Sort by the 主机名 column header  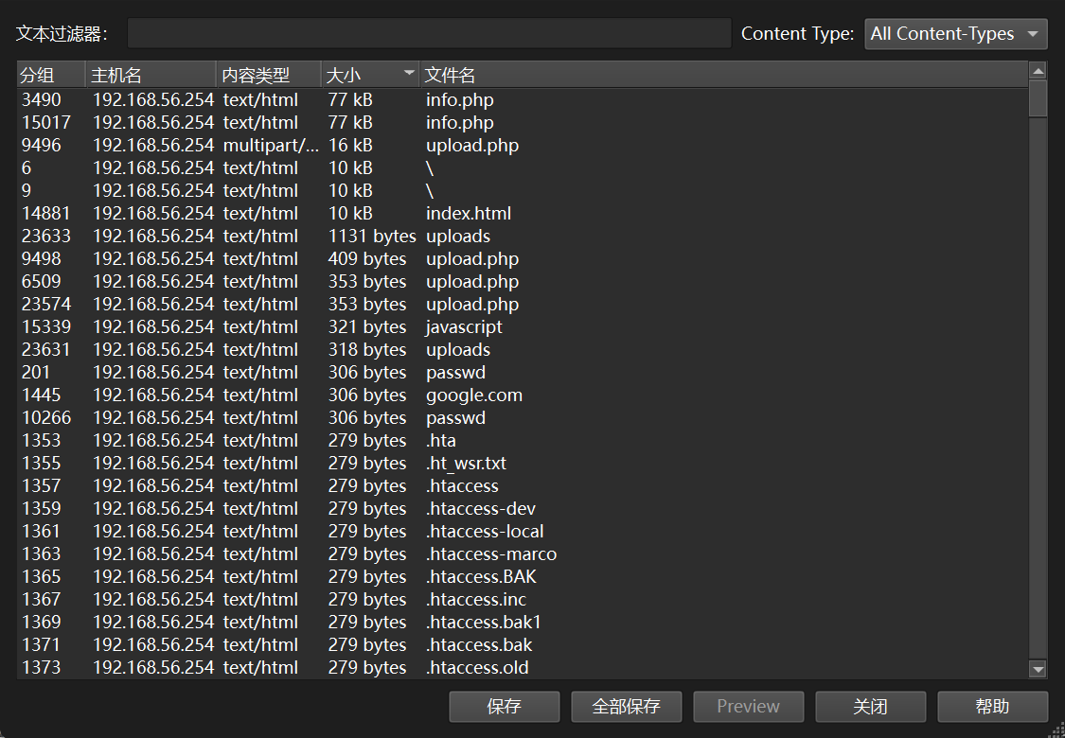click(x=151, y=75)
